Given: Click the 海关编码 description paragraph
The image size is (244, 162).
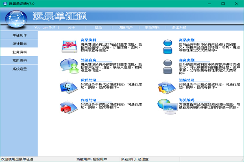Looking at the screenshot, I should click(x=209, y=106).
